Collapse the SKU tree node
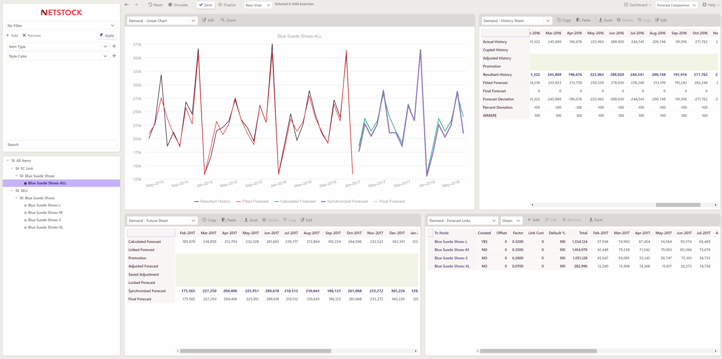722x359 pixels. [12, 191]
